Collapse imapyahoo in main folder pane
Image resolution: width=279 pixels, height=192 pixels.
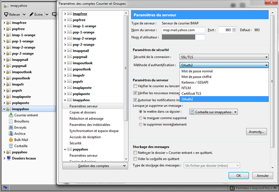click(4, 109)
